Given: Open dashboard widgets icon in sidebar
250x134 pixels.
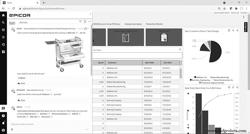Looking at the screenshot, I should pyautogui.click(x=3, y=52).
